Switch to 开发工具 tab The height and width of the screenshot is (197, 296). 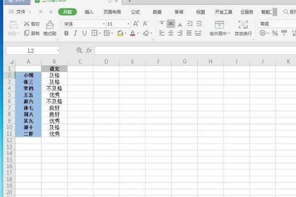(223, 12)
